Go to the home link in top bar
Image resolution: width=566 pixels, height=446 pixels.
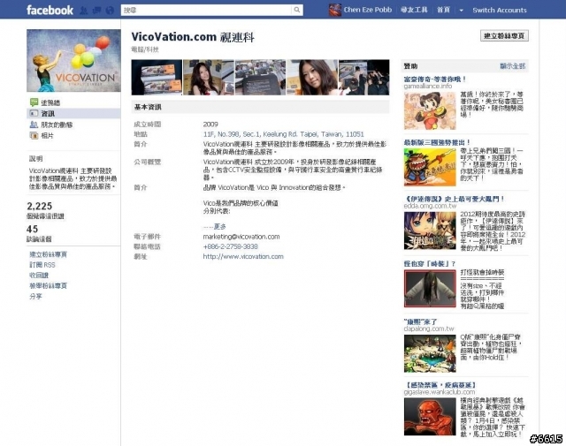(443, 10)
